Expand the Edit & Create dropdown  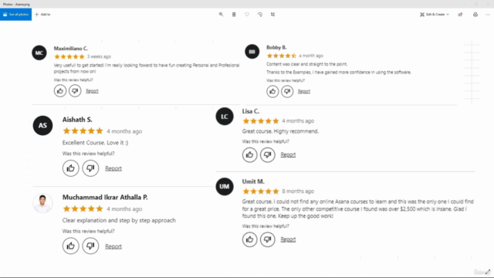pos(435,15)
